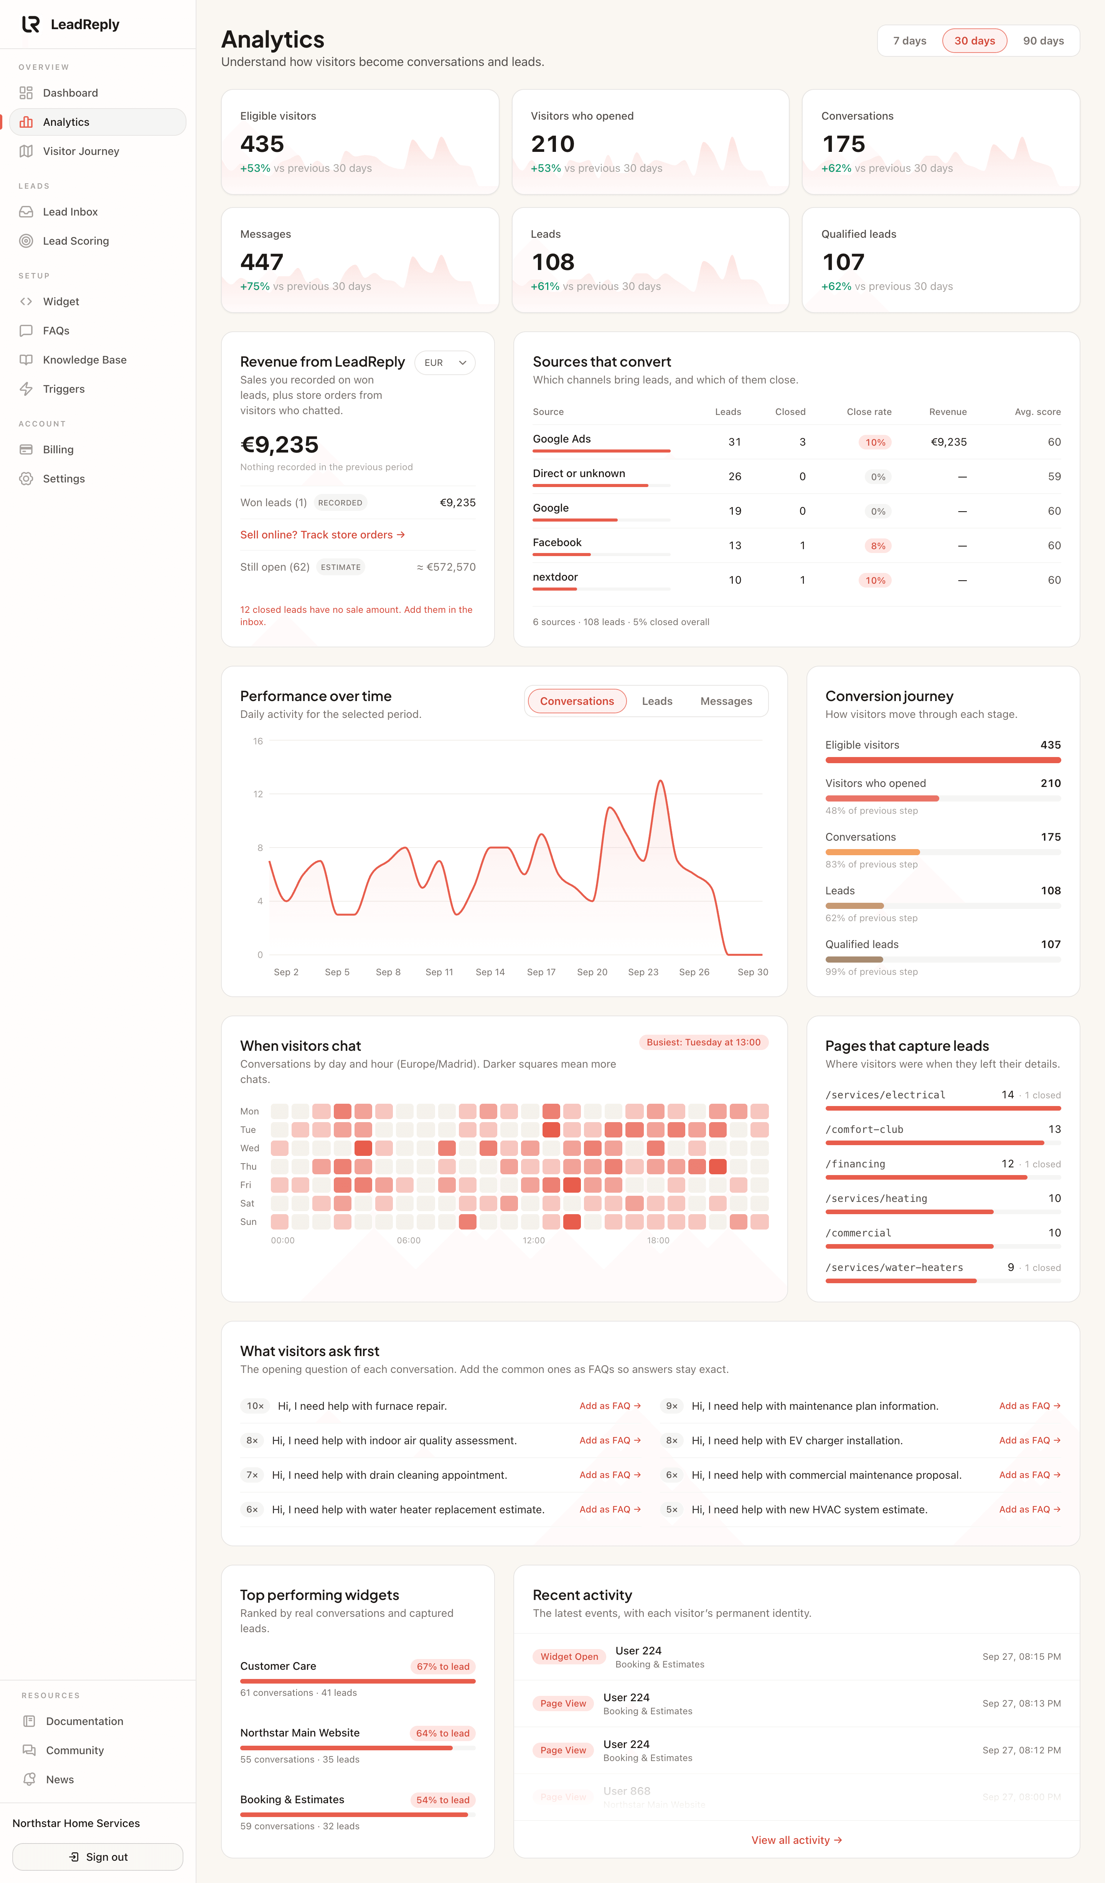Click the Lead Scoring target icon
The width and height of the screenshot is (1105, 1883).
coord(26,240)
